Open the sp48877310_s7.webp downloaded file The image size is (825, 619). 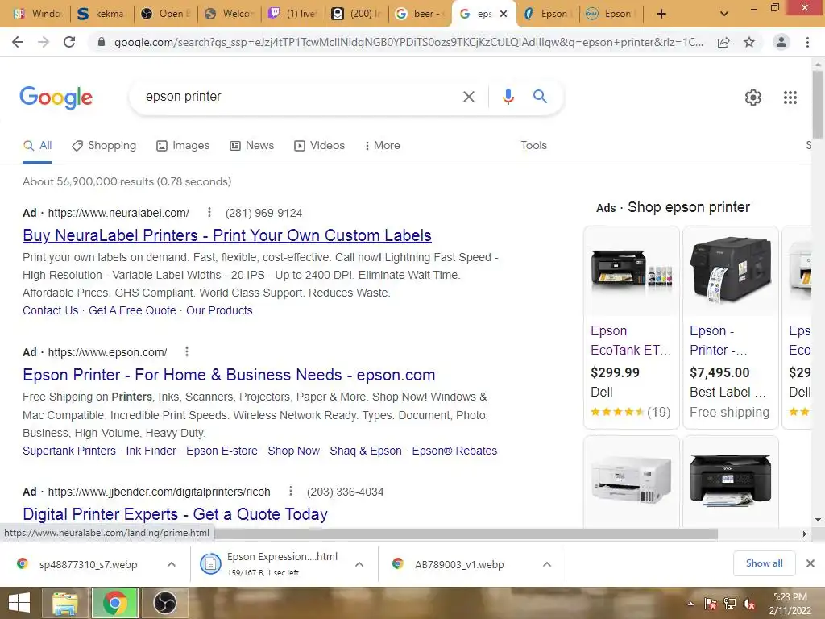88,564
